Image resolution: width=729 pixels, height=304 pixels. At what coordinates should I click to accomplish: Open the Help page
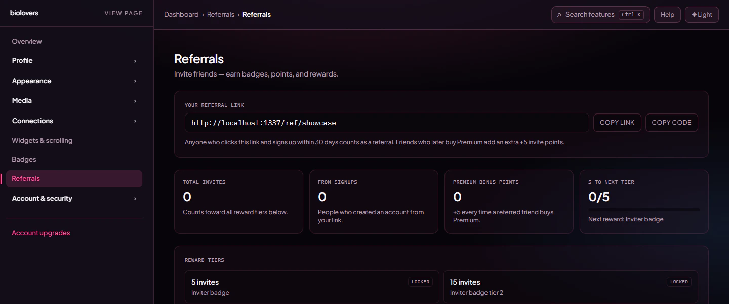[x=667, y=15]
